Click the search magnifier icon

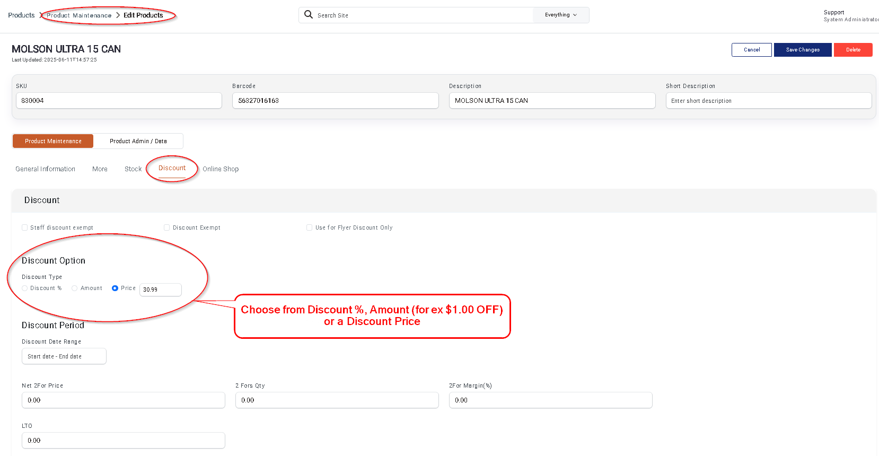tap(309, 14)
